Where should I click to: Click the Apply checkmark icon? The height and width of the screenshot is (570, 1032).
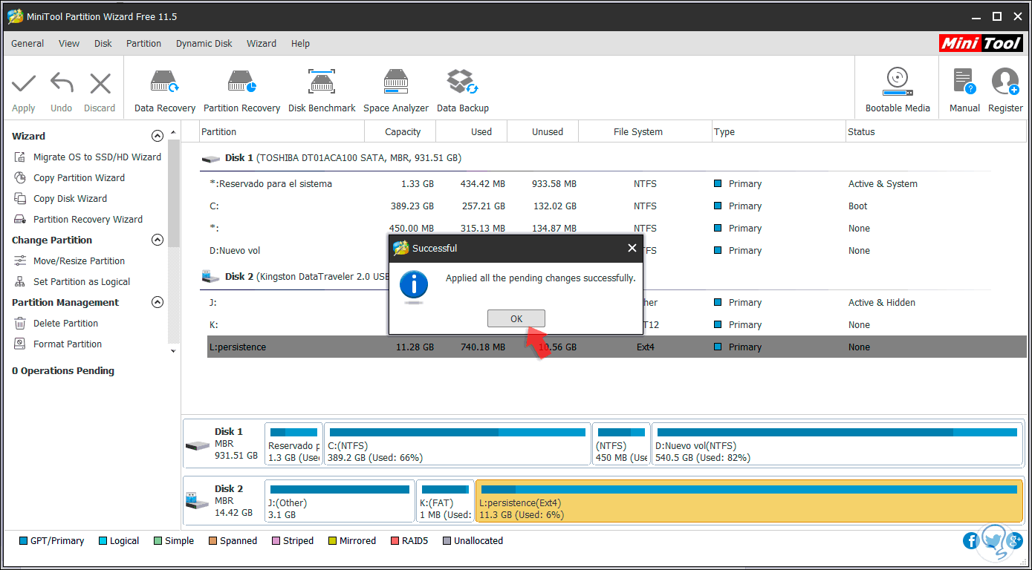(x=24, y=83)
